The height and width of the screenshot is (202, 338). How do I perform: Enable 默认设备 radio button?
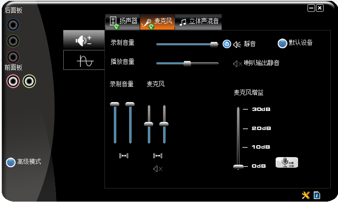[x=282, y=44]
